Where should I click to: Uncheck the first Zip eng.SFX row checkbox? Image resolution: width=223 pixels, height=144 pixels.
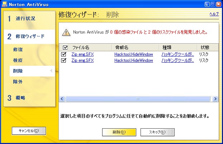click(x=64, y=54)
